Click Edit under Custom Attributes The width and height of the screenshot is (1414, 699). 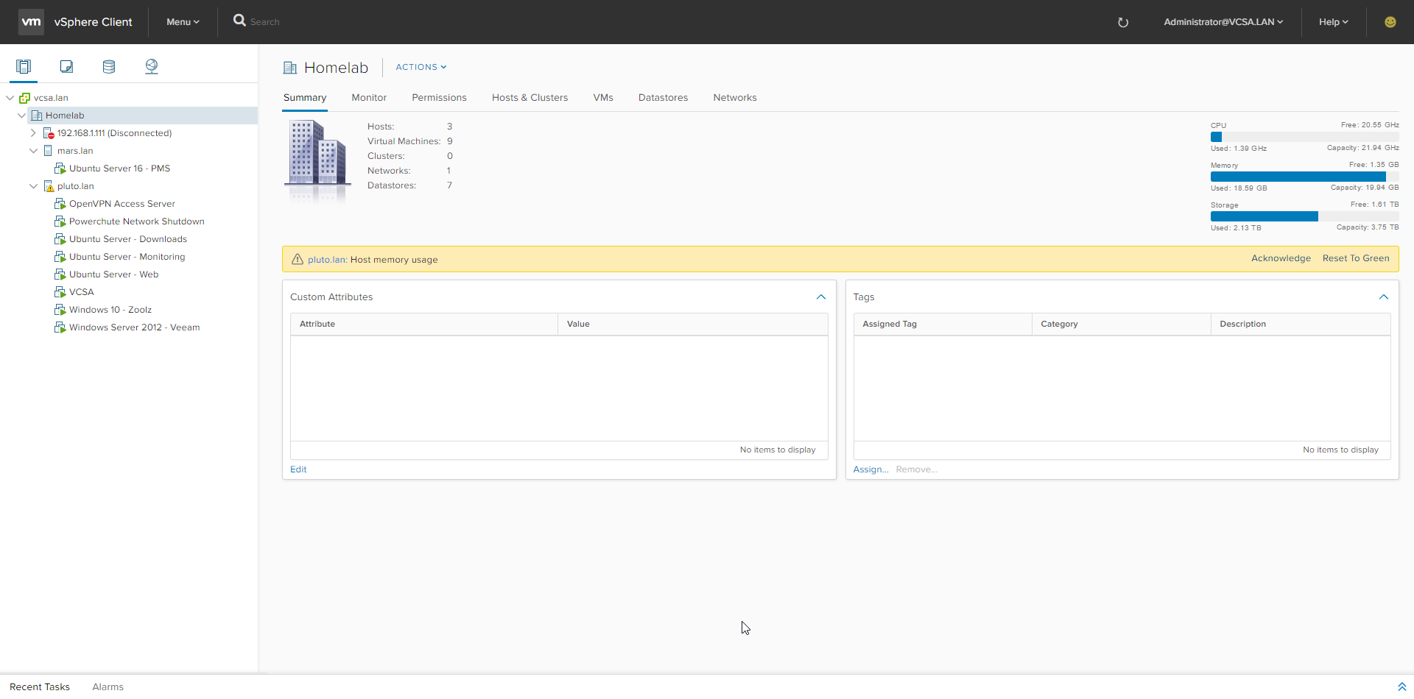298,469
